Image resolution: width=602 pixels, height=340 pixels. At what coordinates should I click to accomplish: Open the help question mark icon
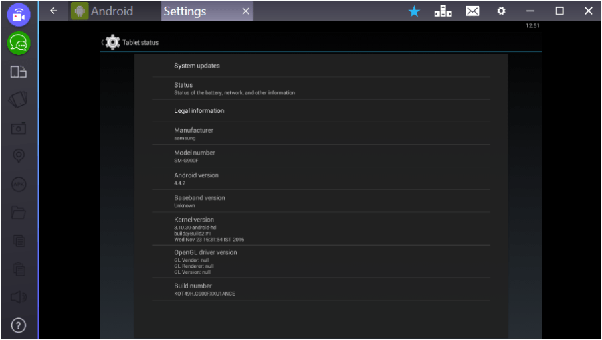(19, 325)
